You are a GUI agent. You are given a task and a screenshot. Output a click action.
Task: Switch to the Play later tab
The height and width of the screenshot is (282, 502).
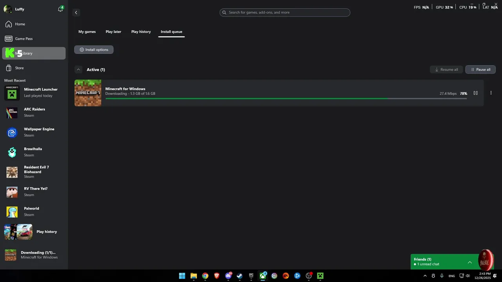tap(113, 32)
